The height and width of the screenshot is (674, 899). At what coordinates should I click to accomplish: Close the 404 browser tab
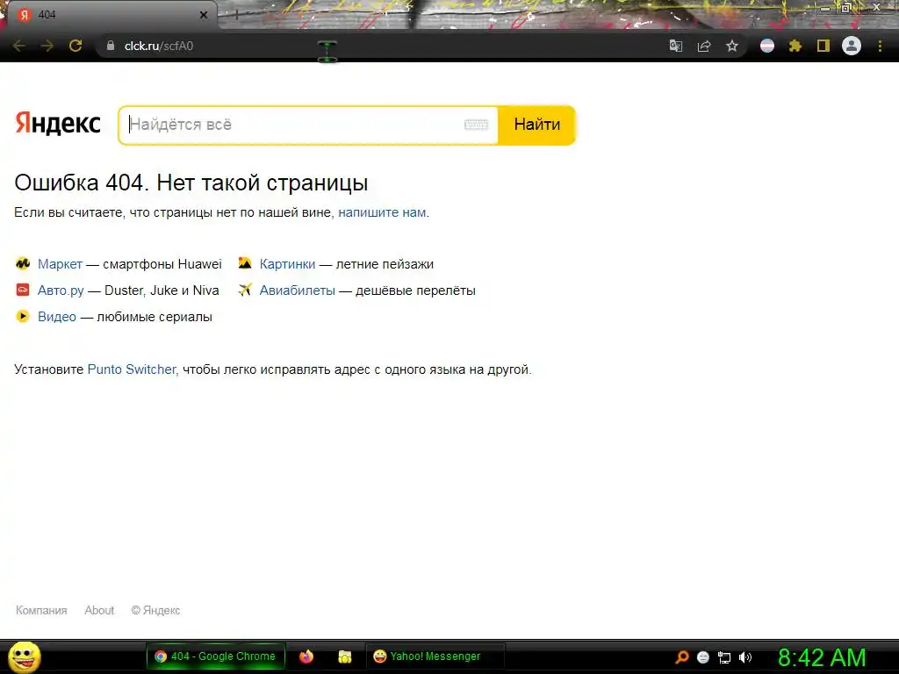(204, 15)
